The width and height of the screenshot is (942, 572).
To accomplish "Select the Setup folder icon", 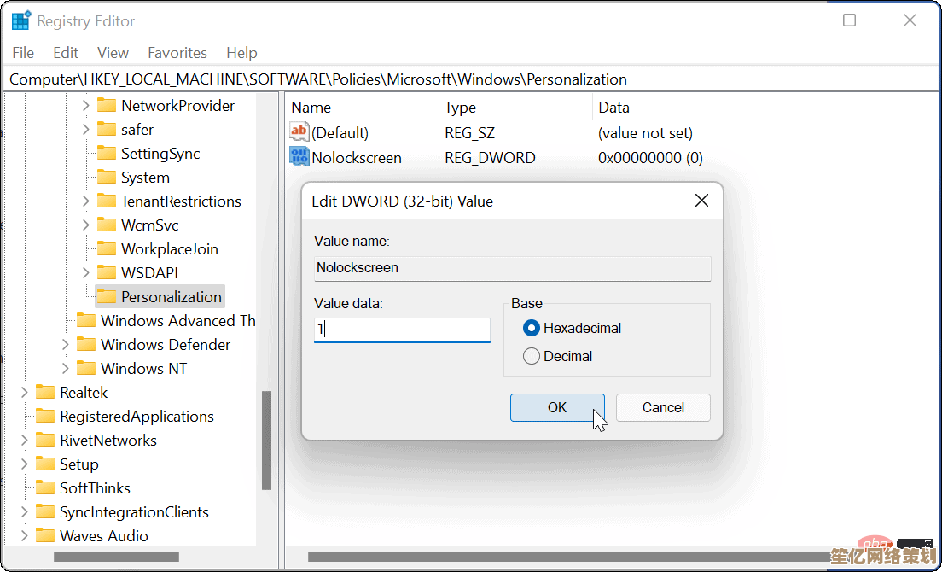I will [45, 464].
